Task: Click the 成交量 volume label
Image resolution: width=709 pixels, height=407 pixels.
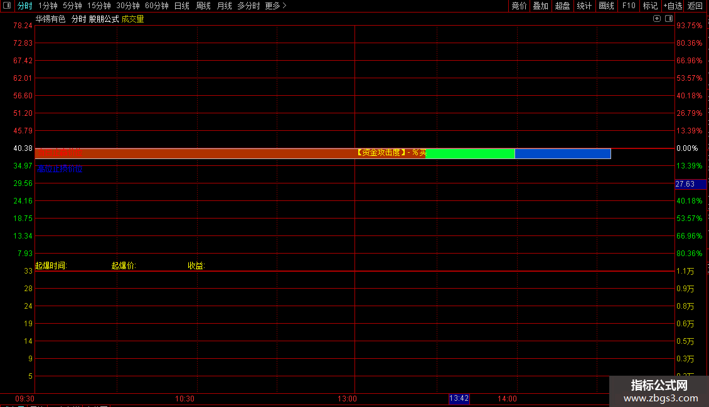Action: pyautogui.click(x=132, y=19)
